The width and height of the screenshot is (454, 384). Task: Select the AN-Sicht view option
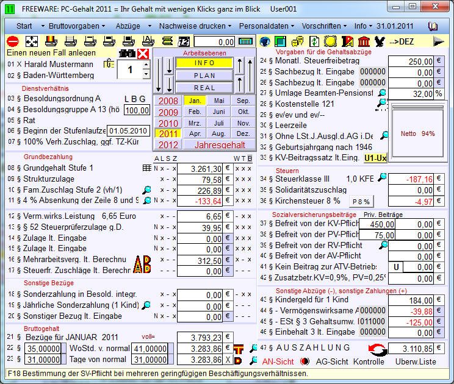[279, 361]
